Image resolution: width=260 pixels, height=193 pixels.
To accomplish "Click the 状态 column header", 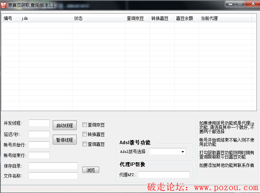I will coord(98,18).
